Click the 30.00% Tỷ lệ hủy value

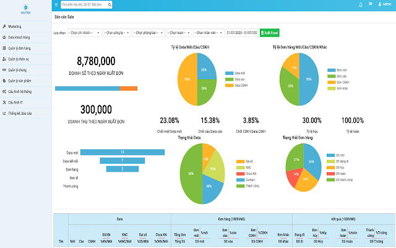312,120
